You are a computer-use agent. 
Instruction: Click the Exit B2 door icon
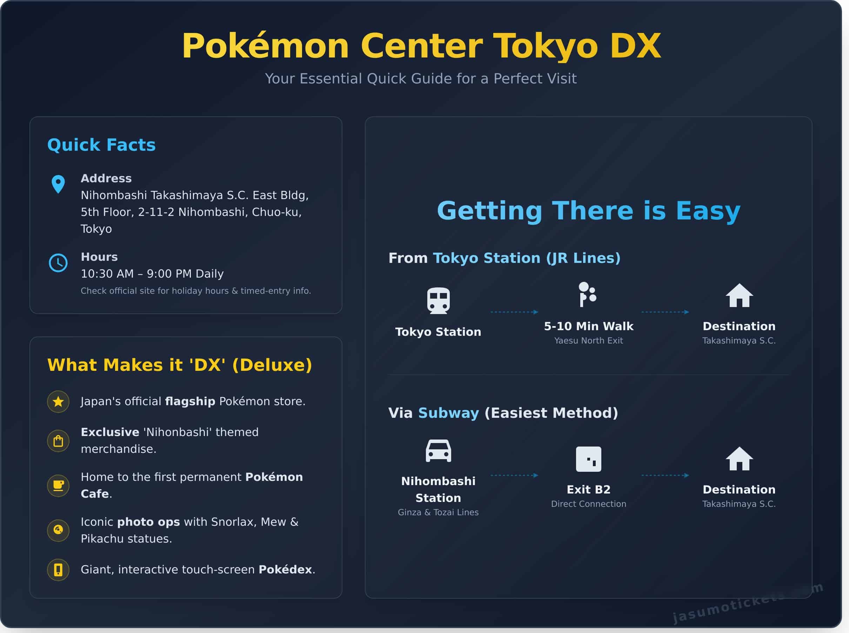(x=588, y=460)
